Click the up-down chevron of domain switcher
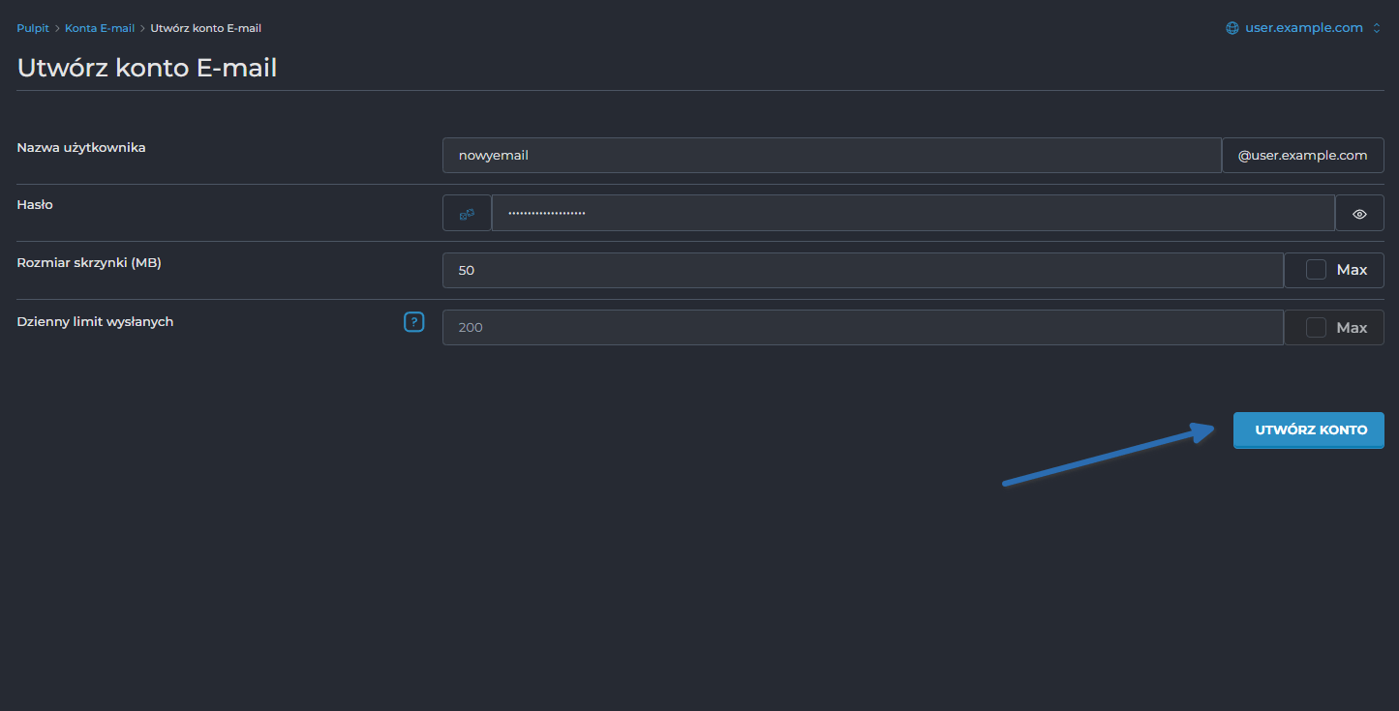 pos(1377,28)
